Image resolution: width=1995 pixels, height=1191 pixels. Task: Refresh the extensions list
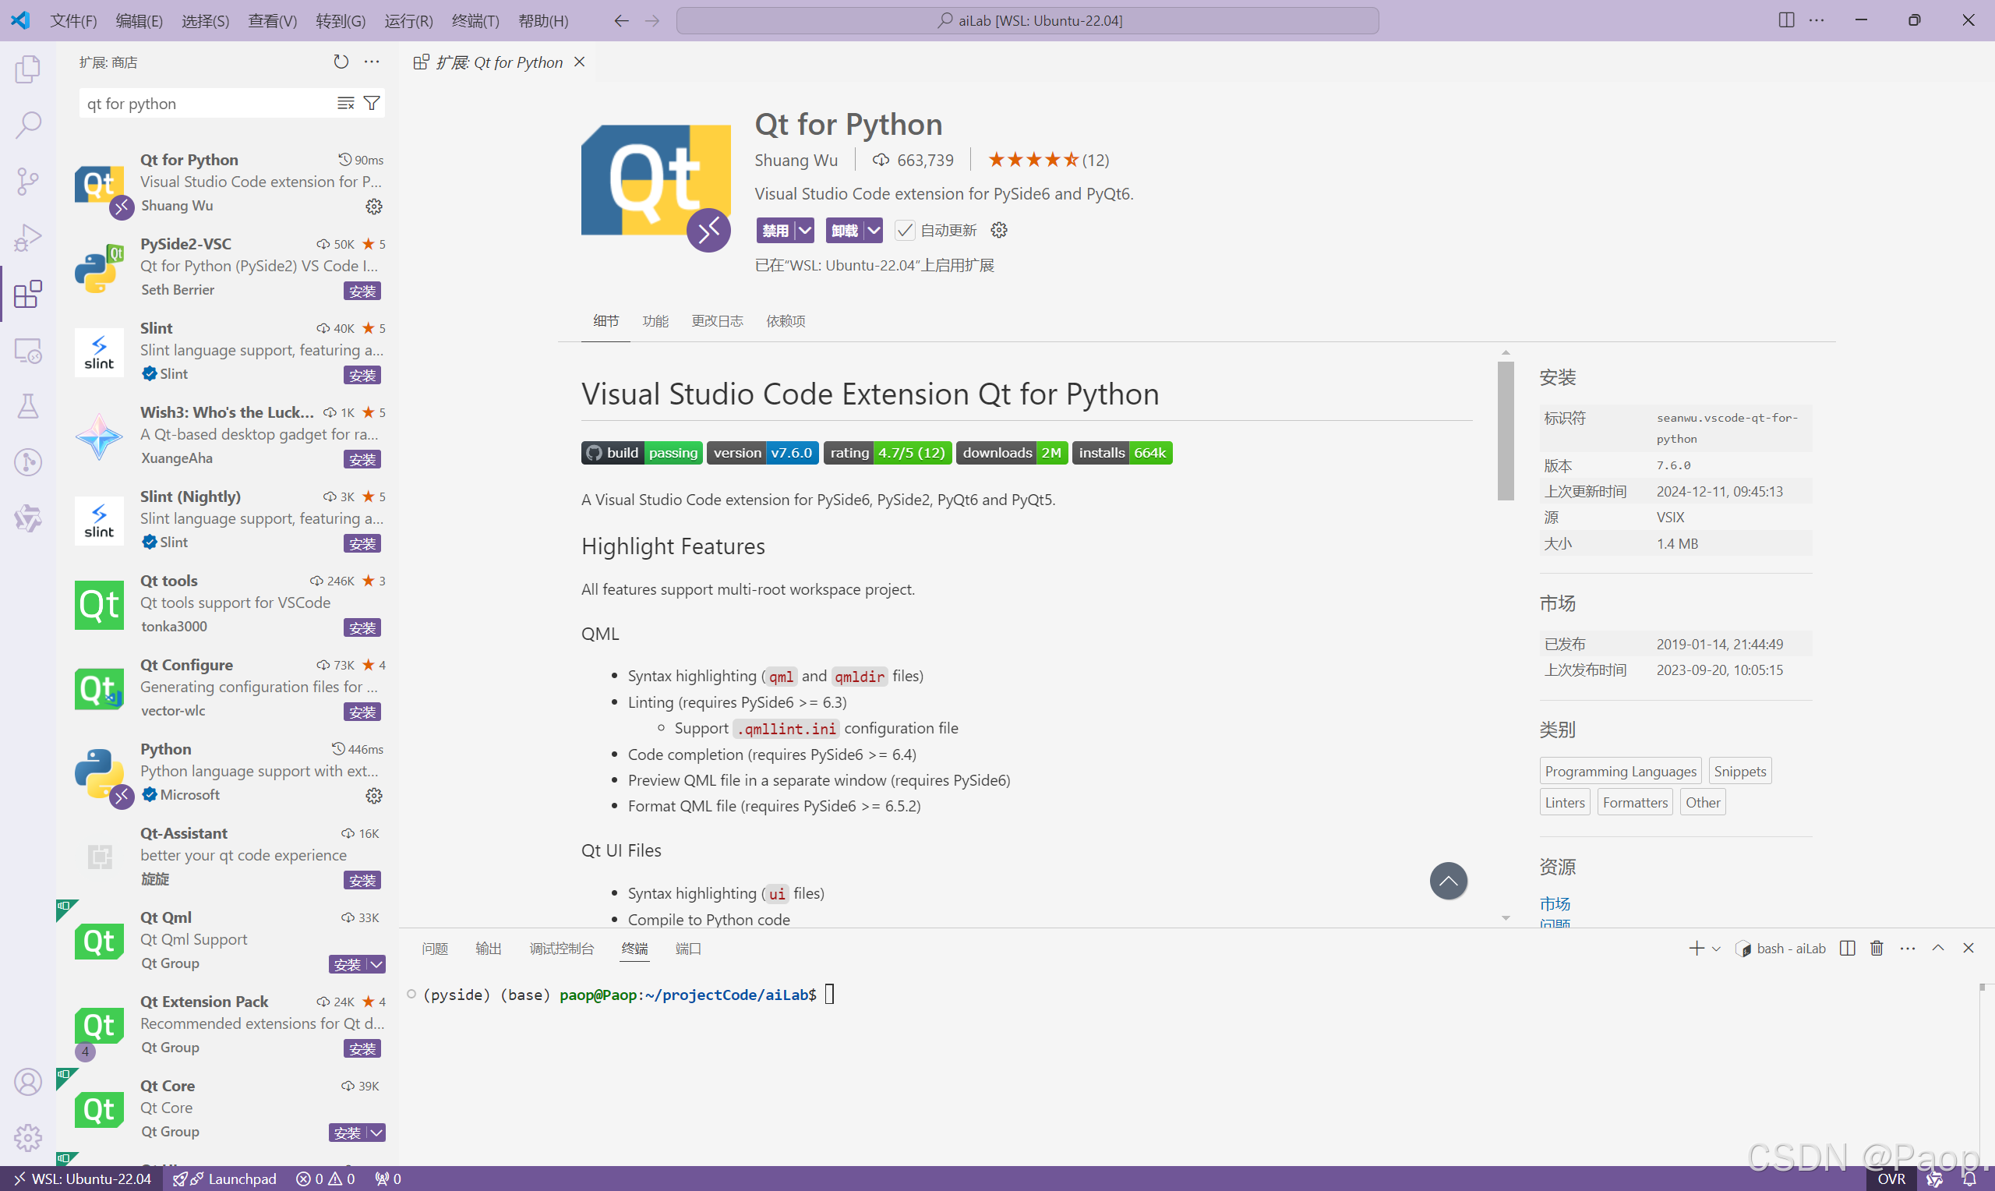[340, 61]
